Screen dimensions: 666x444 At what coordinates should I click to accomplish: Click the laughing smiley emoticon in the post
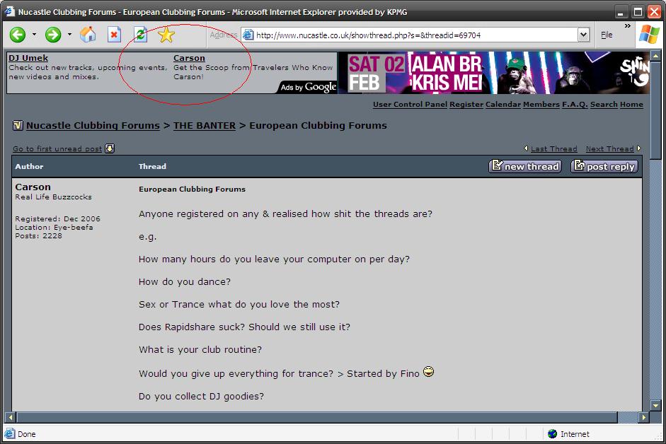coord(428,372)
